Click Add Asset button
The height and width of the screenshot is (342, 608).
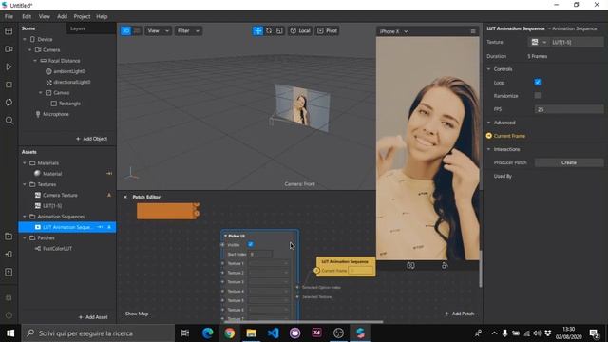(93, 317)
